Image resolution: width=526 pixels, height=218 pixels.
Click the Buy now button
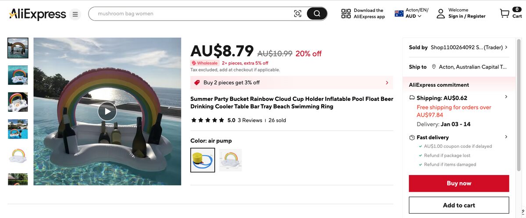click(459, 183)
